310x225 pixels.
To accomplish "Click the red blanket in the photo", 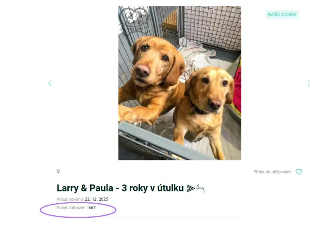I will [x=237, y=89].
